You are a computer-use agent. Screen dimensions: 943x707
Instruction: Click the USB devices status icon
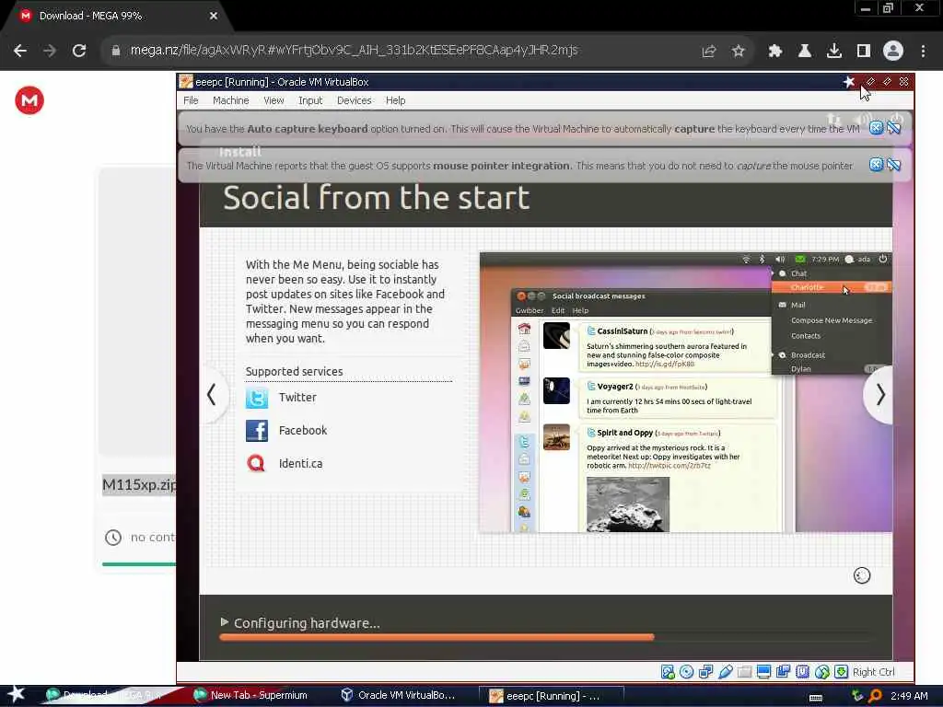click(726, 671)
